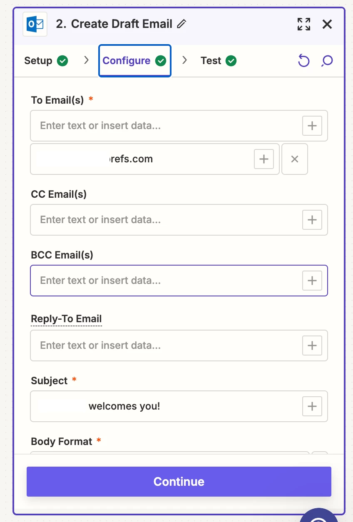Select the Configure tab
The width and height of the screenshot is (353, 522).
tap(134, 61)
